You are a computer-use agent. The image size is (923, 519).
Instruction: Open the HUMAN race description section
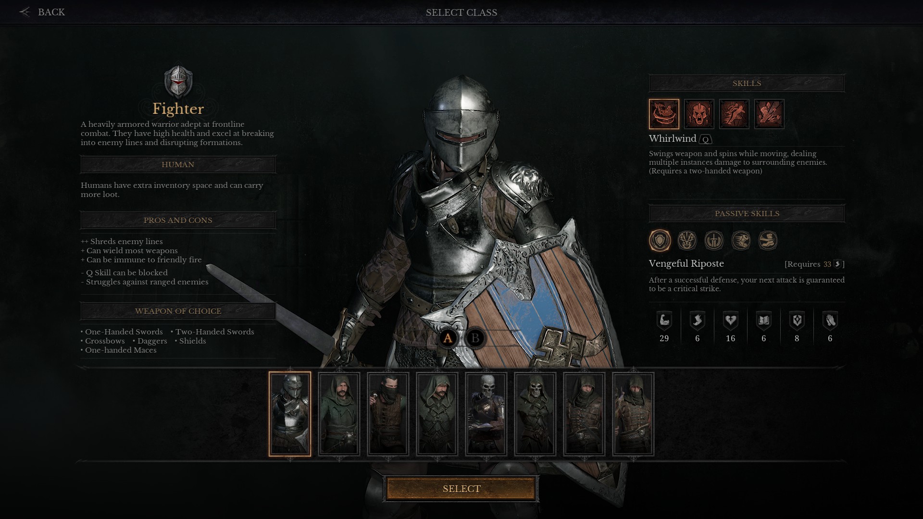point(178,164)
